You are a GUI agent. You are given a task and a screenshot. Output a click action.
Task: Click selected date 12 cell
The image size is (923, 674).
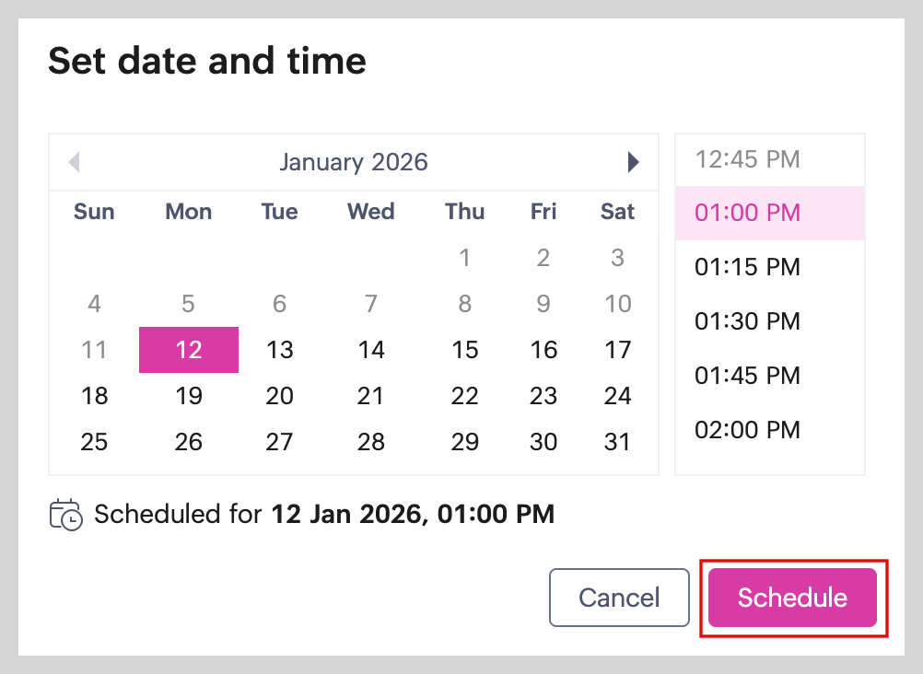click(189, 350)
